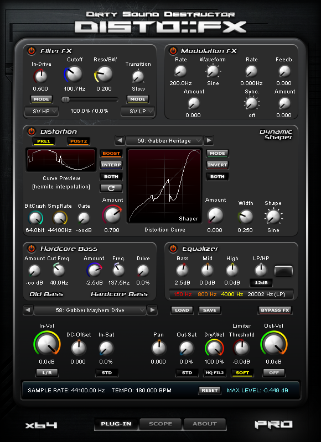Open the 59: Gabber Heritage curve dropdown
Image resolution: width=321 pixels, height=442 pixels.
click(x=164, y=140)
